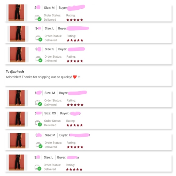
Task: Select the delivered package icon in the bottommost order
Action: coord(38,168)
